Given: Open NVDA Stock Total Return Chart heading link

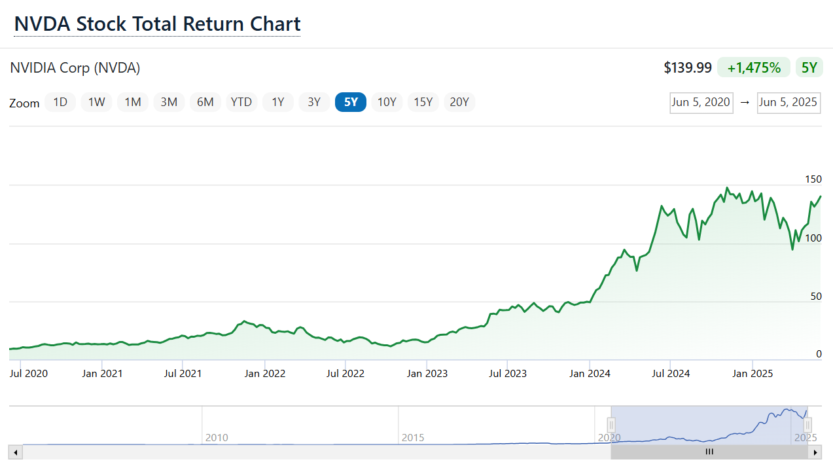Looking at the screenshot, I should tap(158, 24).
